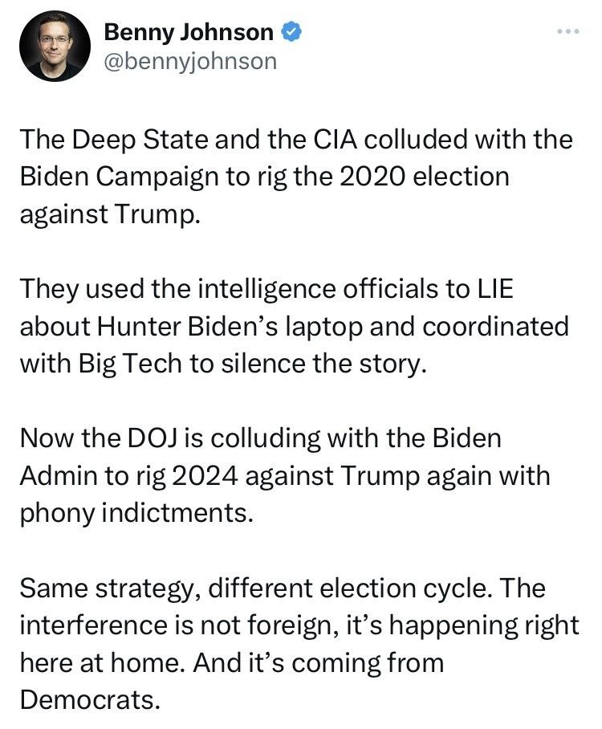Viewport: 602px width, 729px height.
Task: Open the three-dot more options menu
Action: [x=567, y=31]
